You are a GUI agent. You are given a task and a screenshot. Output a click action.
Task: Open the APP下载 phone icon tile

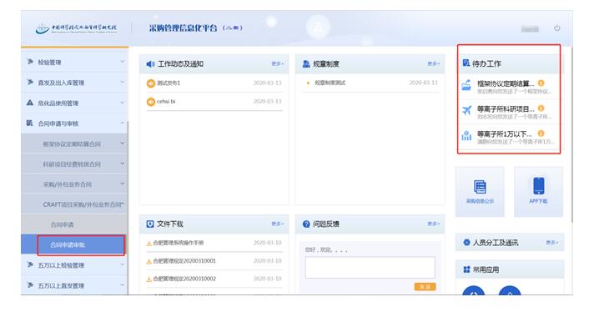pyautogui.click(x=539, y=191)
